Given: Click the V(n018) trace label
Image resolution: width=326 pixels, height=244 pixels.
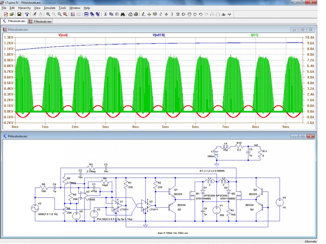Looking at the screenshot, I should 159,35.
